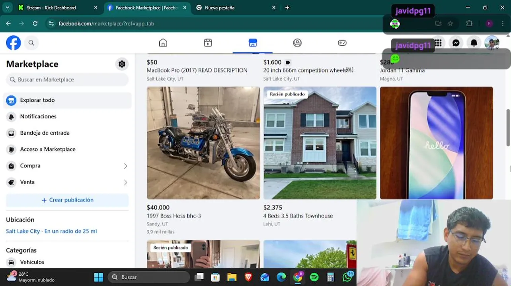Open Calculator from the taskbar
The image size is (511, 286).
tap(331, 277)
